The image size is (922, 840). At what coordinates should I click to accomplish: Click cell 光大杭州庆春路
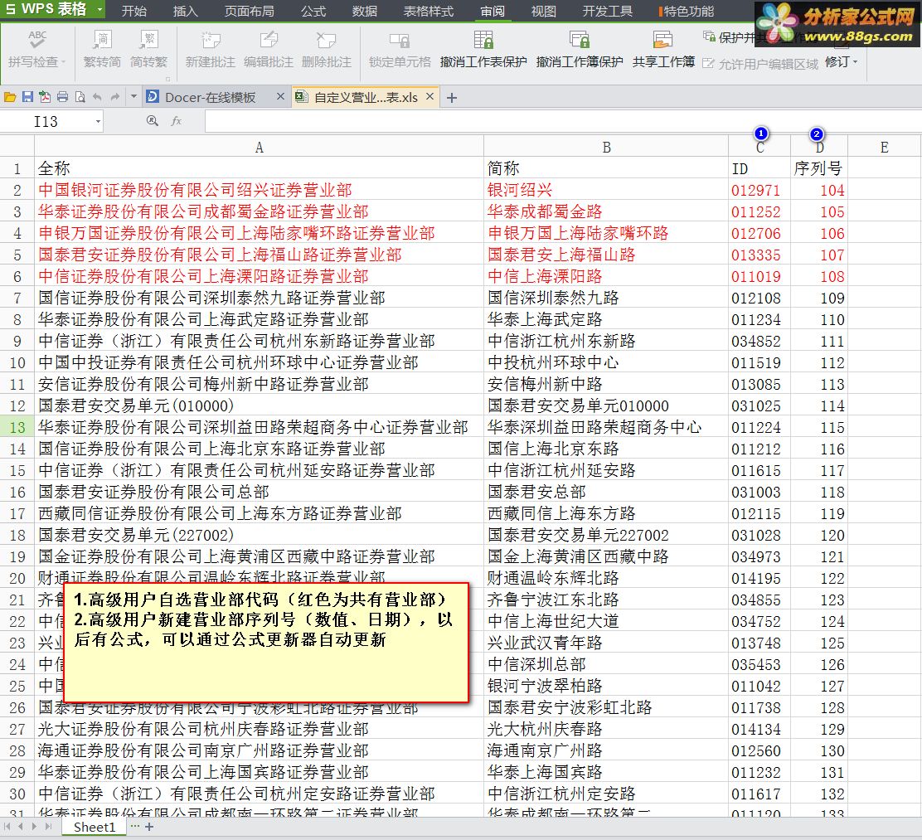point(606,730)
